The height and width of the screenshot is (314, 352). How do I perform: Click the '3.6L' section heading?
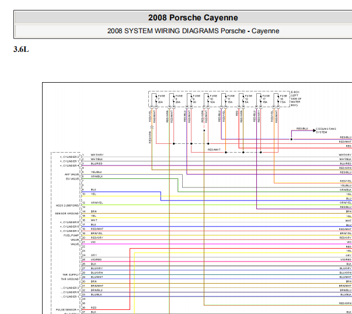(x=21, y=49)
